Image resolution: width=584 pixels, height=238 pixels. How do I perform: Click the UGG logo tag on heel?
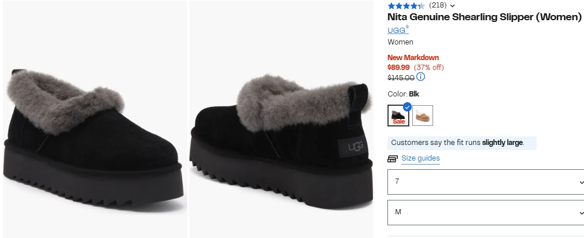pos(356,147)
